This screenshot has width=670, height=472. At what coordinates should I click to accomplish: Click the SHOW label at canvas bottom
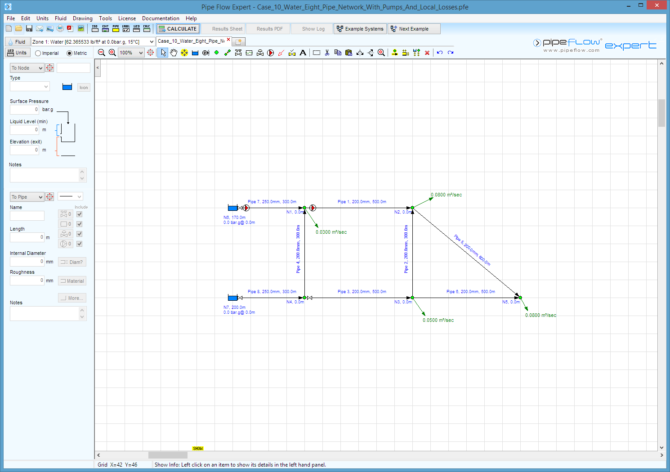point(198,449)
